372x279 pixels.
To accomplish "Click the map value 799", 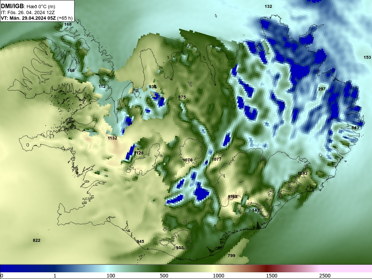I will tap(231, 256).
